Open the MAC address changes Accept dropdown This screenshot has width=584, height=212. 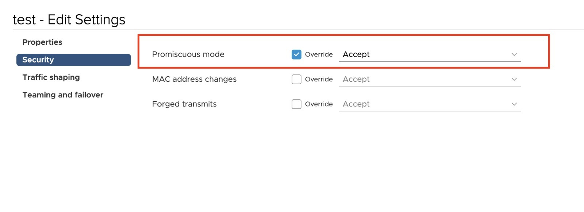430,79
